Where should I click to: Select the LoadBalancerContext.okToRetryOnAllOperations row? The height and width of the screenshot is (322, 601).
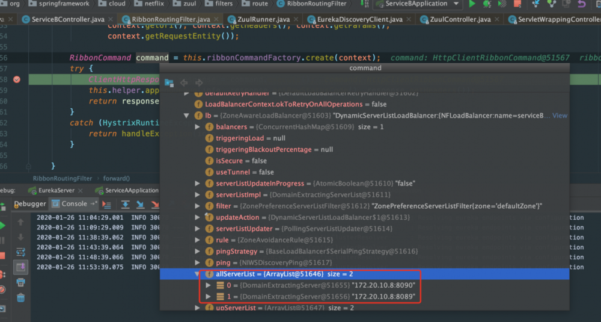point(364,104)
